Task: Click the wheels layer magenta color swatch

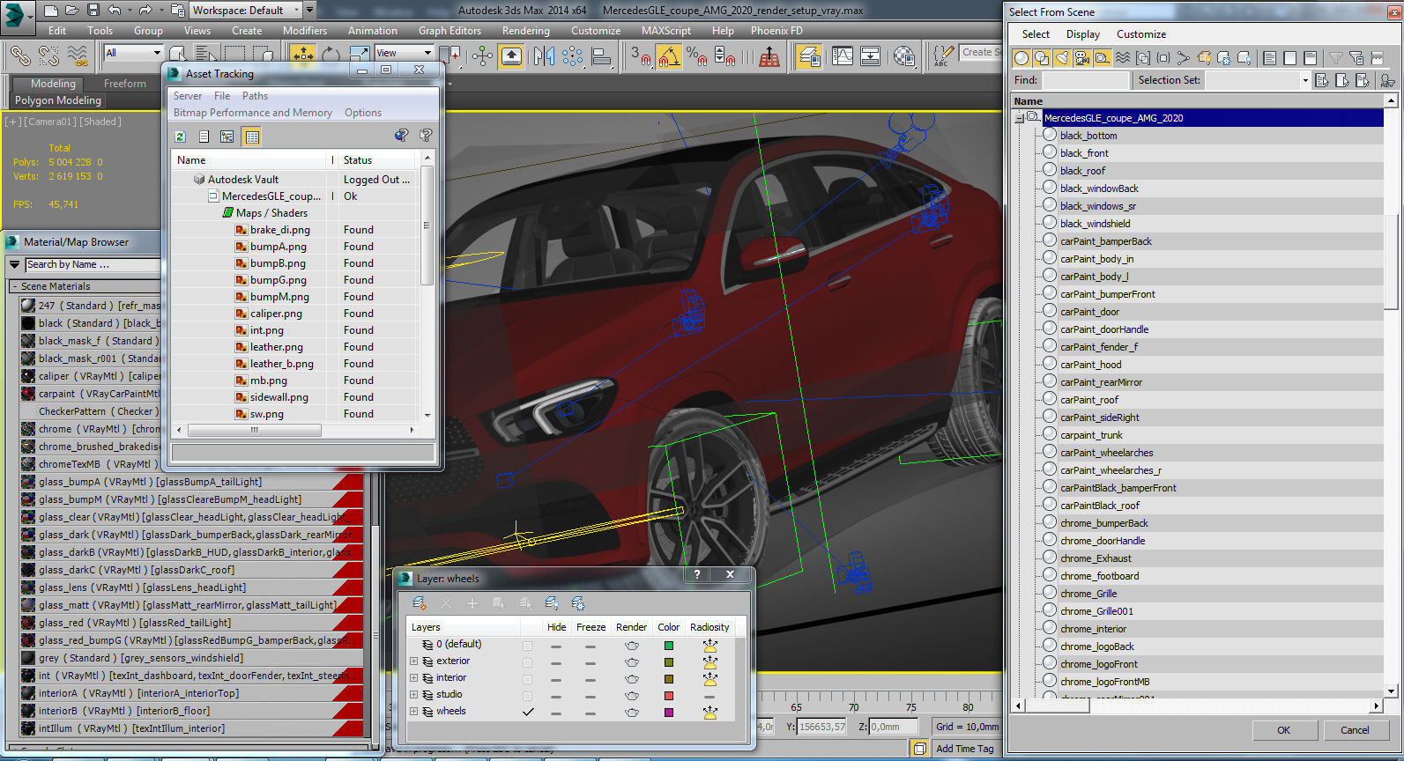Action: [669, 713]
